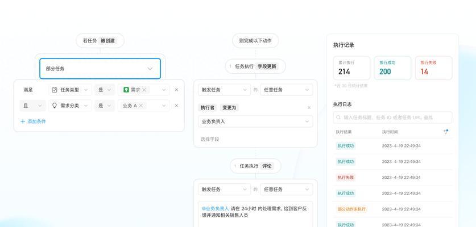Open the filter icon in execution log
This screenshot has width=476, height=227.
pos(446,132)
